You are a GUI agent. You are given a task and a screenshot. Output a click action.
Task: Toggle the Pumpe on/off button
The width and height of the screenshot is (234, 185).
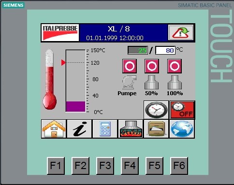click(130, 66)
